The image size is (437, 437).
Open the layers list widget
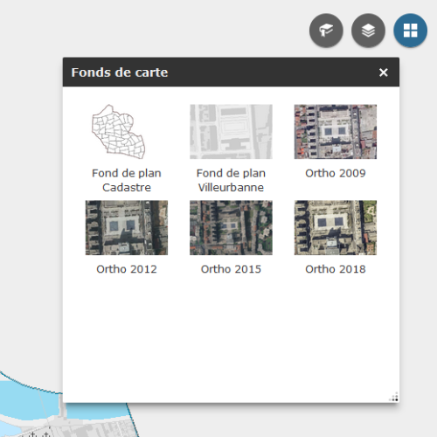368,31
